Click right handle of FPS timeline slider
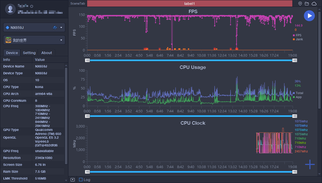Screen dimensions: 322x183 tap(294, 61)
